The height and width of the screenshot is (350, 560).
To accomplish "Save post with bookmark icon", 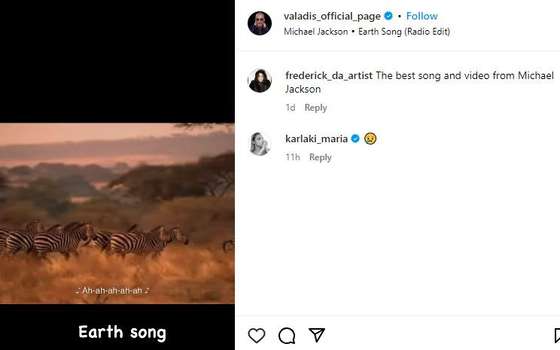I will click(x=556, y=336).
